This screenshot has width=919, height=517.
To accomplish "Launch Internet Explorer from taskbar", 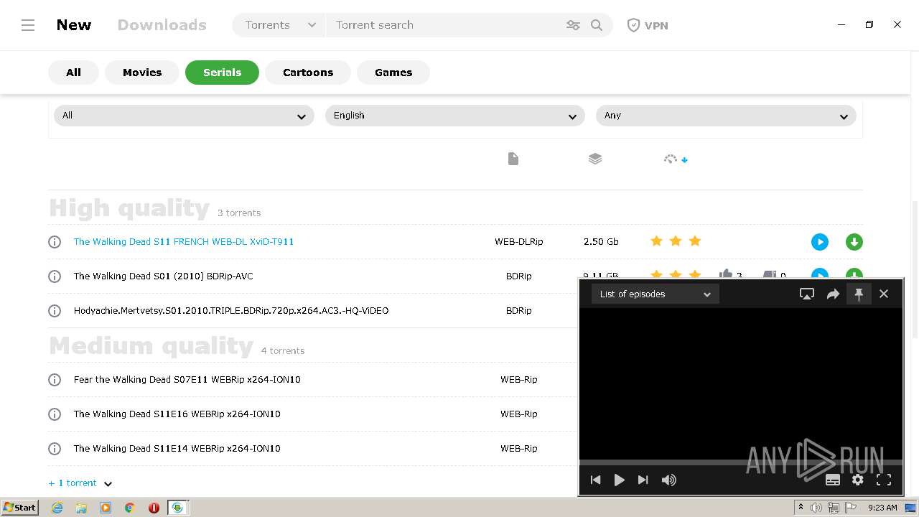I will 57,508.
